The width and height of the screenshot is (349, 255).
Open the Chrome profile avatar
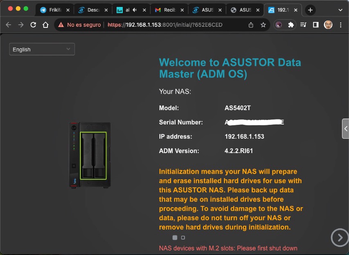click(x=328, y=25)
